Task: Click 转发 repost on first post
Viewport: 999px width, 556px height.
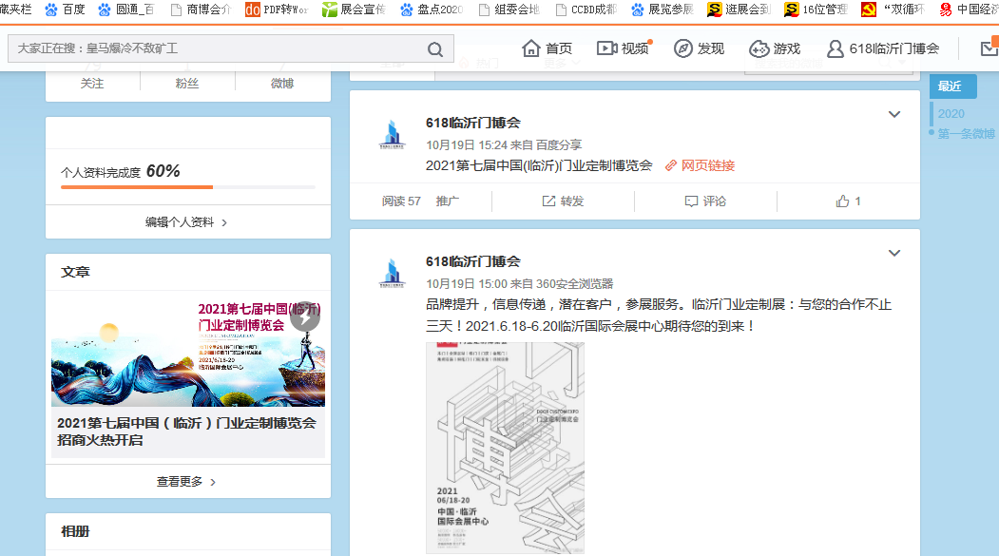Action: [x=563, y=201]
